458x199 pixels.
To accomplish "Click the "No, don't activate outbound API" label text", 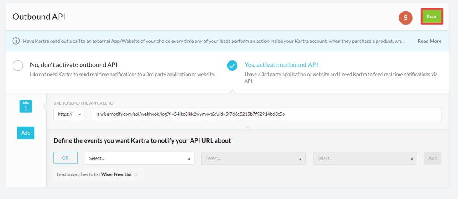I will (x=76, y=64).
